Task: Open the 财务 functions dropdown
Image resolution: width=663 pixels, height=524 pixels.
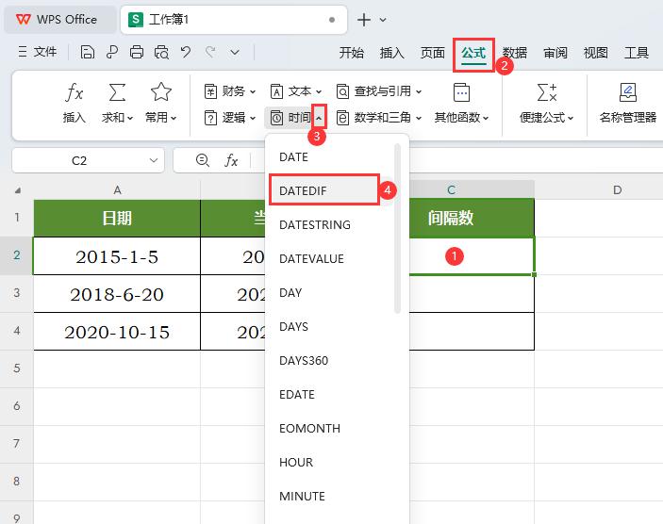Action: [230, 91]
